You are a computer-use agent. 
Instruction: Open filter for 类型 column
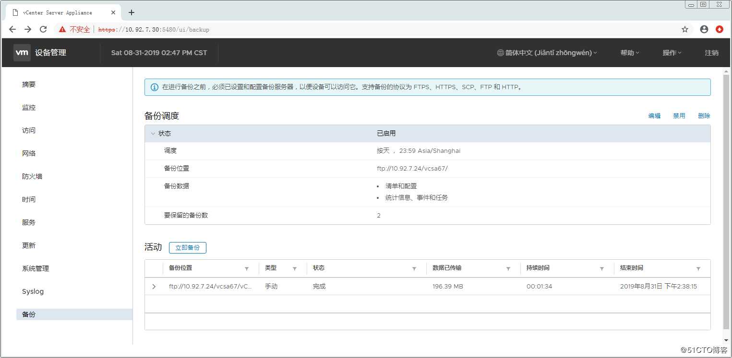point(295,269)
